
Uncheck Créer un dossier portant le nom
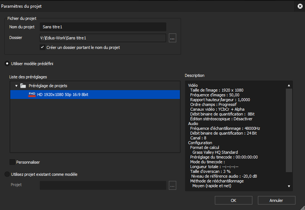pyautogui.click(x=43, y=47)
